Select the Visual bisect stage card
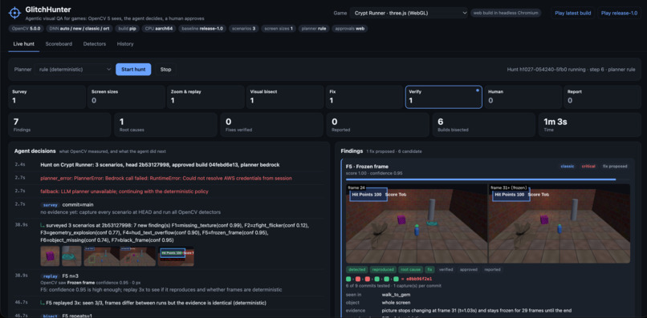This screenshot has height=318, width=647. pyautogui.click(x=285, y=97)
